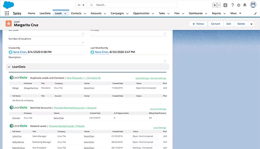Screen dimensions: 260x149
Task: Open the Julia Cruz lead link
Action: click(x=17, y=136)
